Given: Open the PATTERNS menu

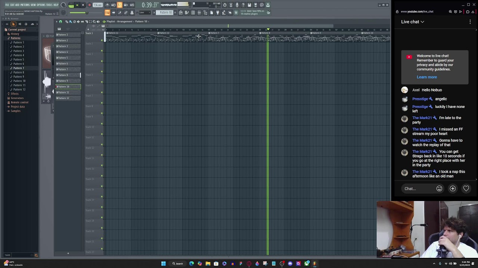Looking at the screenshot, I should (25, 5).
